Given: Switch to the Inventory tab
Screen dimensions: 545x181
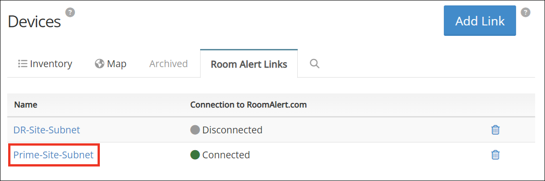Looking at the screenshot, I should 45,64.
